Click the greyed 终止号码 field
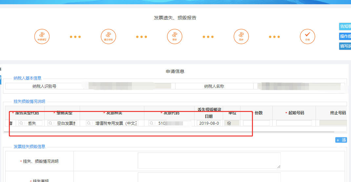The width and height of the screenshot is (351, 182). click(333, 123)
